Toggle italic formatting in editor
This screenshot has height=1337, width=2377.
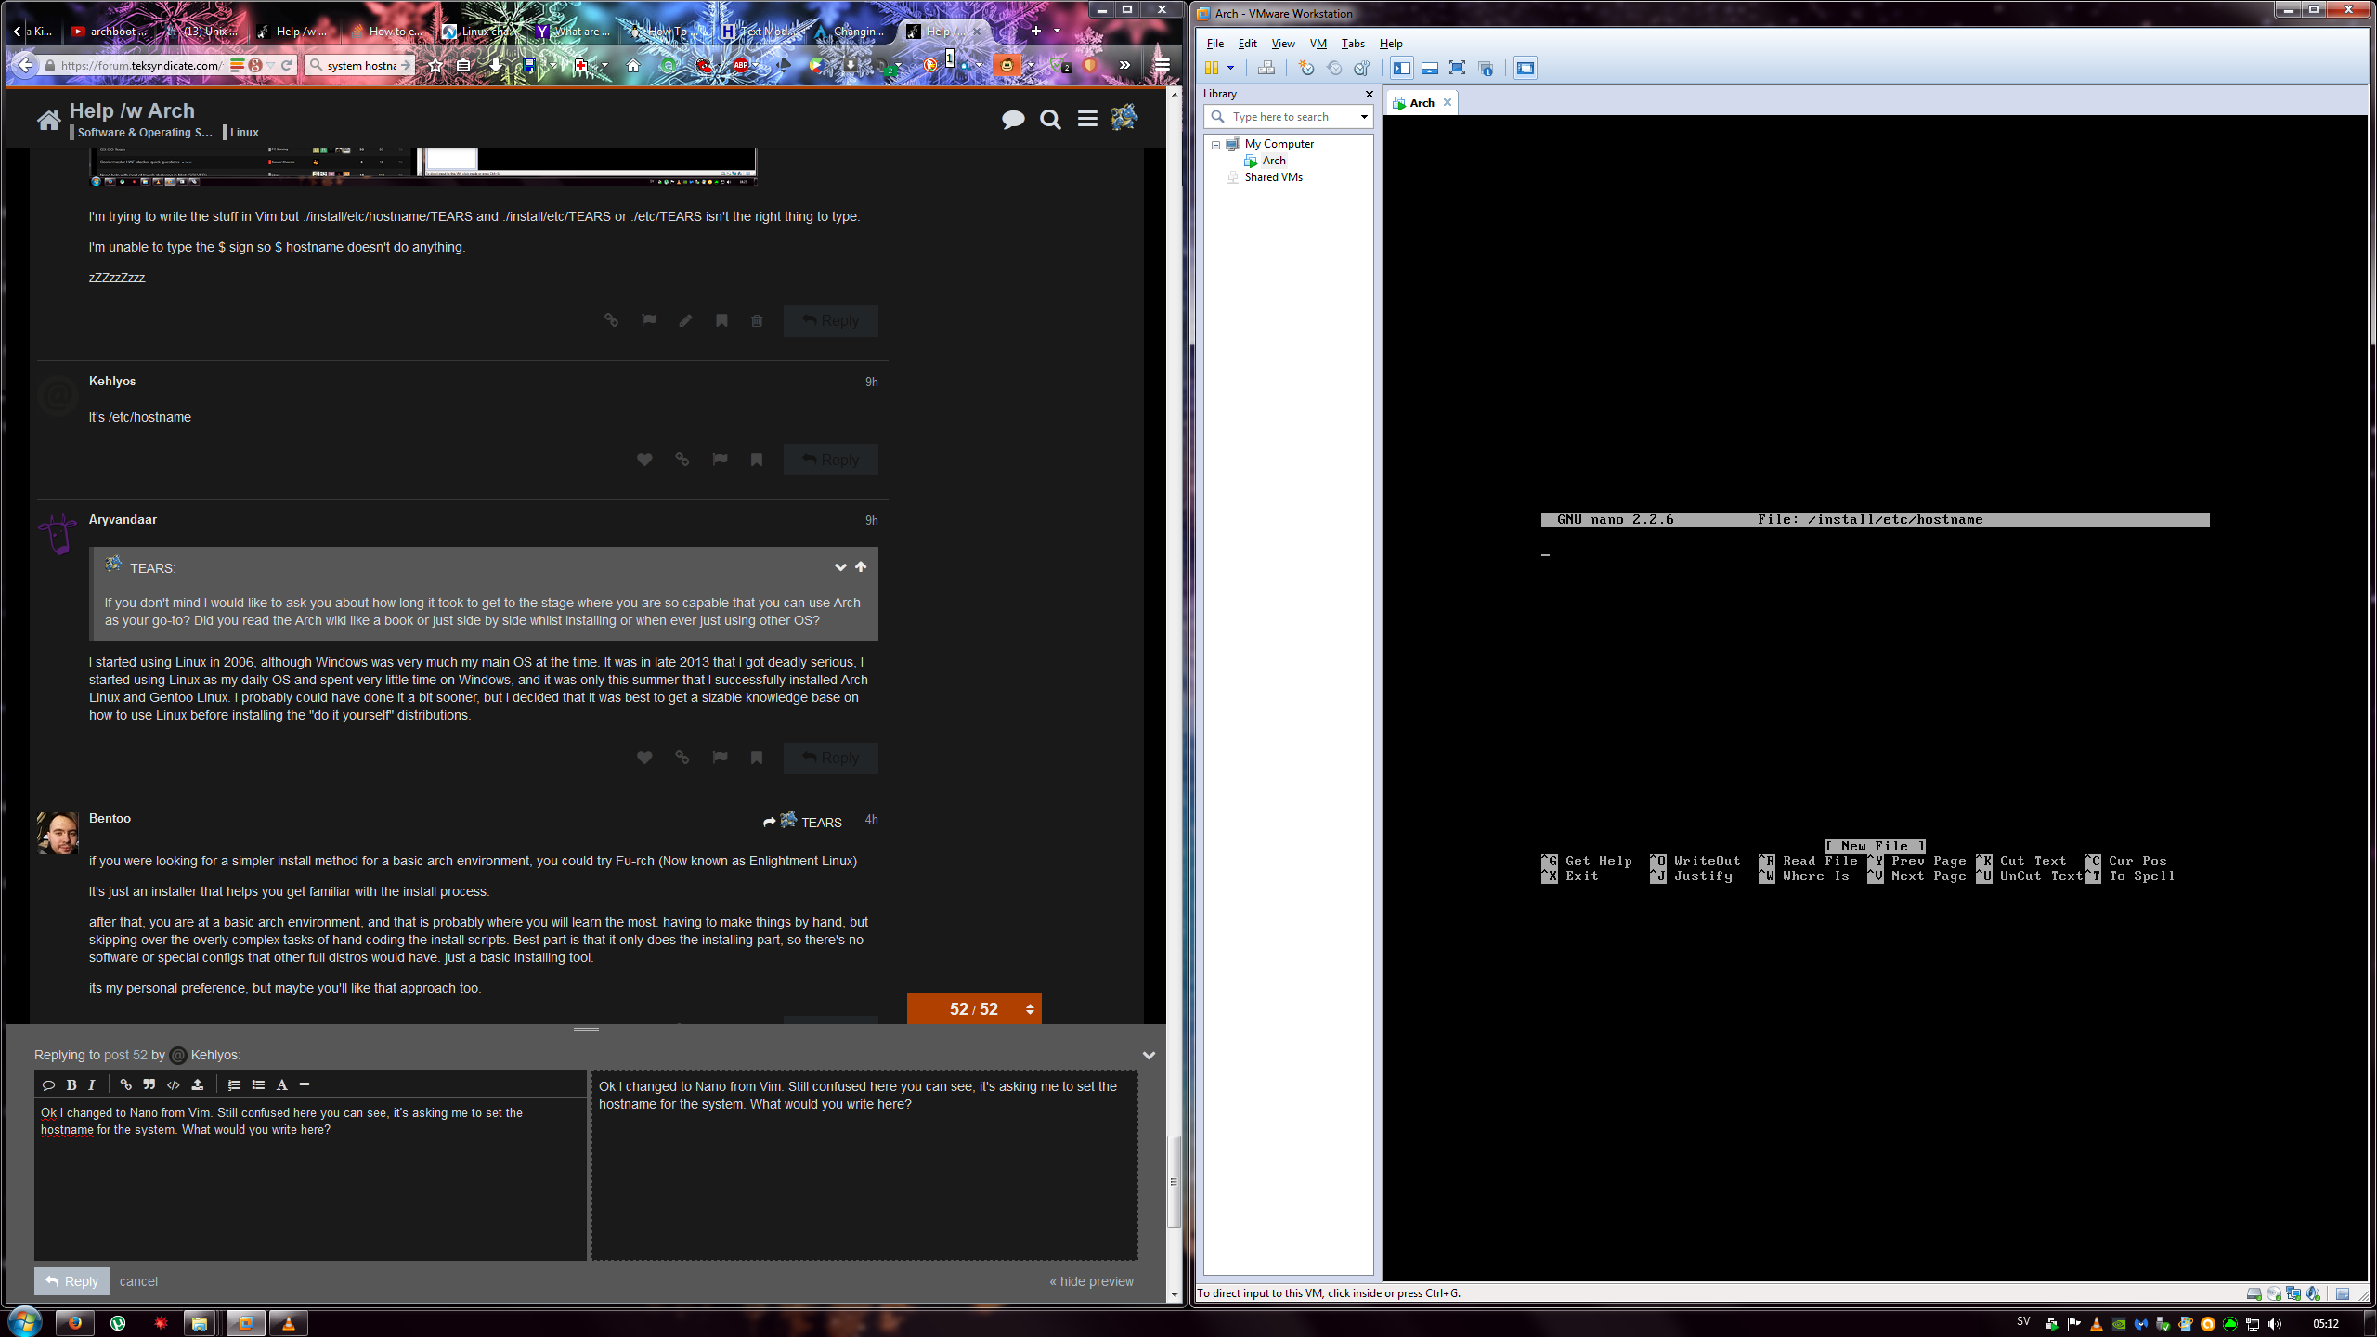[91, 1084]
